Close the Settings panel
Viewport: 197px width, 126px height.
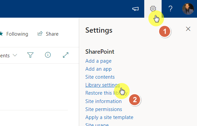click(x=188, y=29)
